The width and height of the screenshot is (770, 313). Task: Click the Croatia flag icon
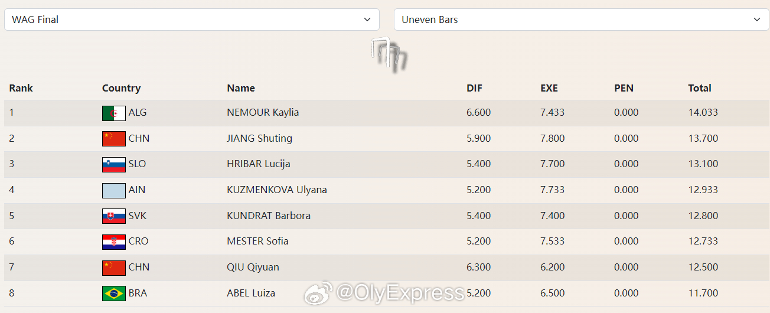tap(114, 242)
